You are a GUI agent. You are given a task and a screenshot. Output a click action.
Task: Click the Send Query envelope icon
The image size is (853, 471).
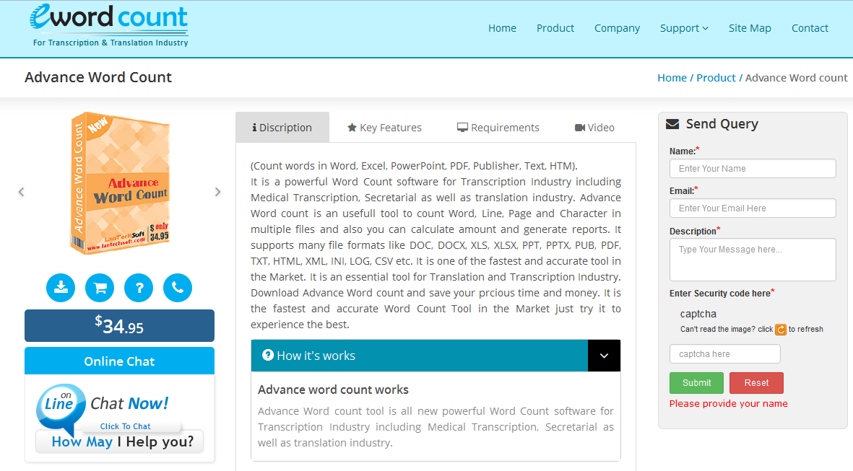pyautogui.click(x=672, y=124)
